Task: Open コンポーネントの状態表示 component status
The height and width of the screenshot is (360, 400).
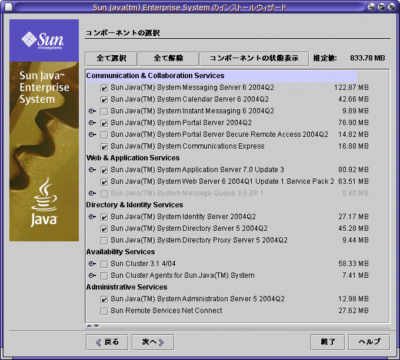Action: point(254,59)
